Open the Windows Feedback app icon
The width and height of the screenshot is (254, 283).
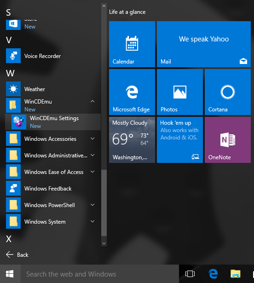coord(13,188)
